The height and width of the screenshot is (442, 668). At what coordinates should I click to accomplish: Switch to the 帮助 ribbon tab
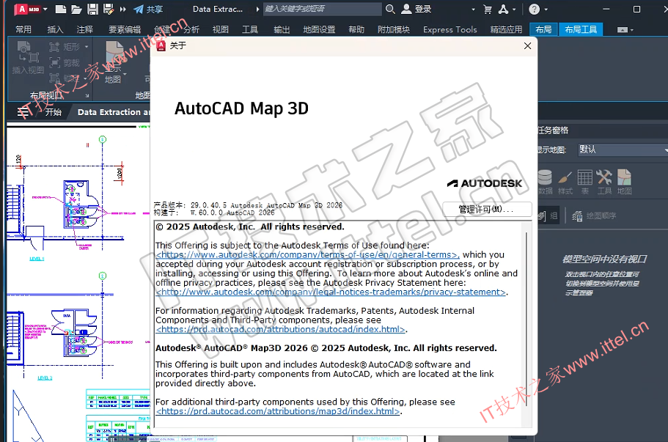pos(356,29)
